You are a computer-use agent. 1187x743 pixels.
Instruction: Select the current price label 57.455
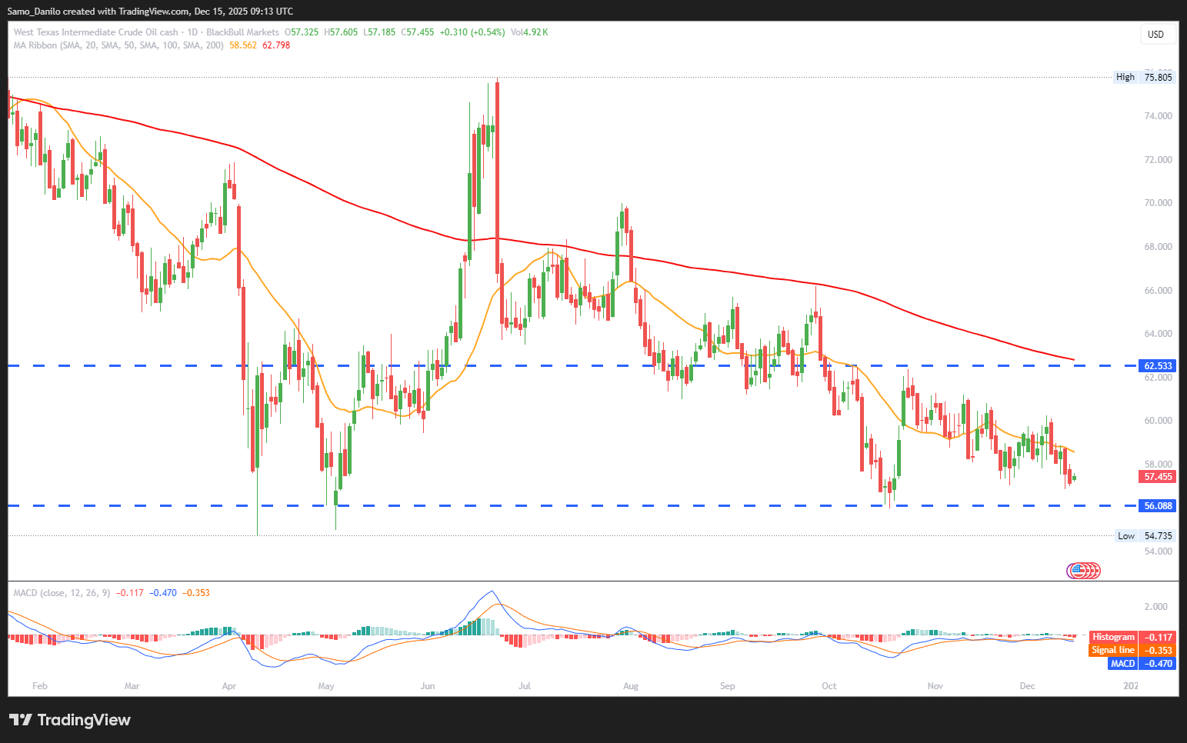tap(1158, 477)
